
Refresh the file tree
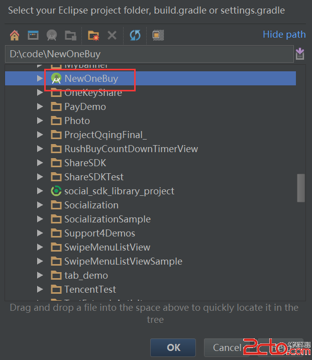135,35
